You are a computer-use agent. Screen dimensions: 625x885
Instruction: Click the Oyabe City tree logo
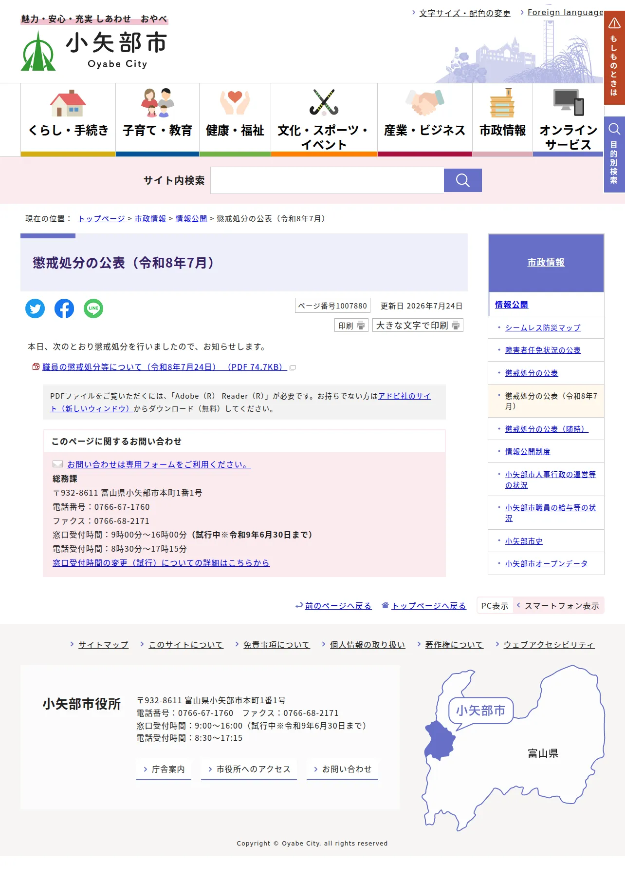pyautogui.click(x=38, y=51)
